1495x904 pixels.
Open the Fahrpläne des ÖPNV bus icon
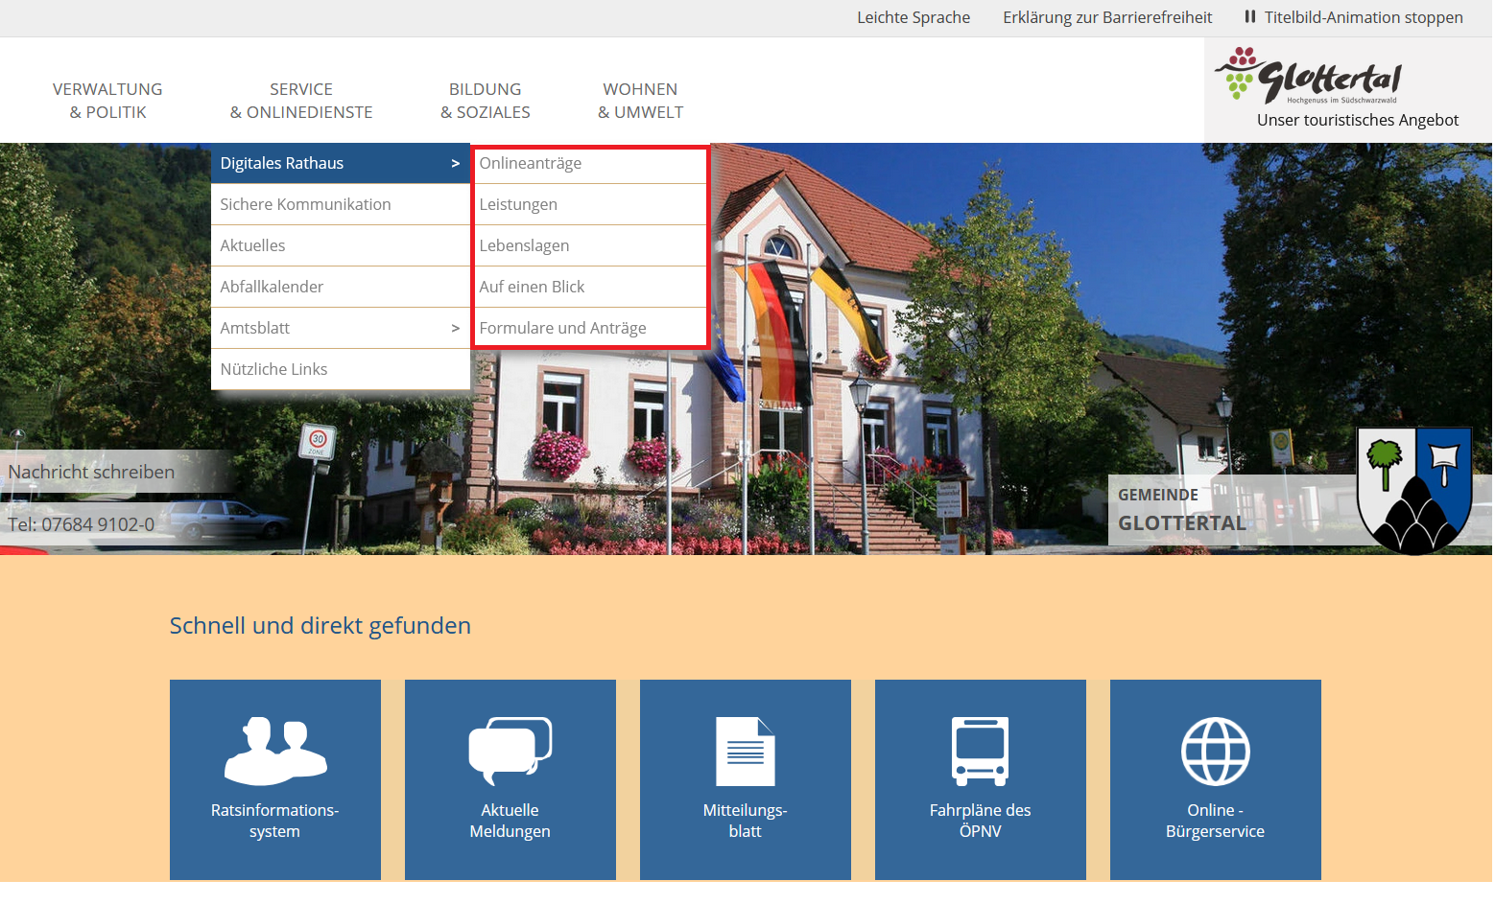coord(980,751)
